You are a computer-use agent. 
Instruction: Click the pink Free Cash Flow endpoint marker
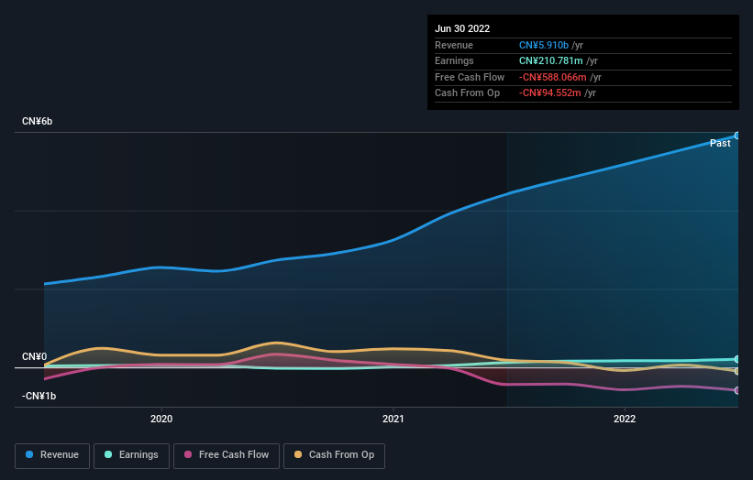coord(737,390)
